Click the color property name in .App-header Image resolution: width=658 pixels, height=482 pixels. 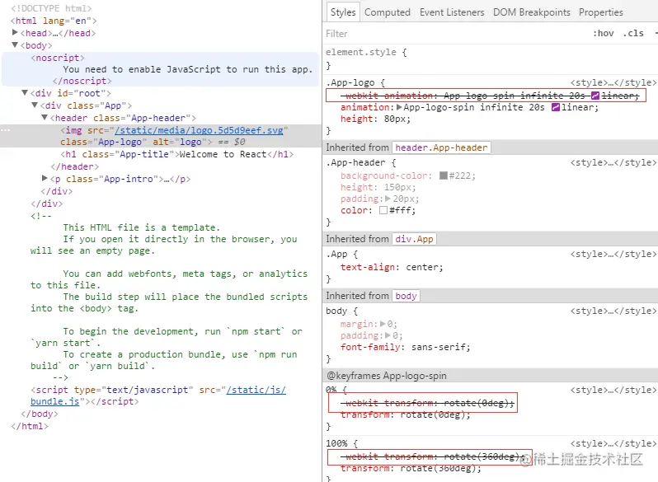coord(355,210)
